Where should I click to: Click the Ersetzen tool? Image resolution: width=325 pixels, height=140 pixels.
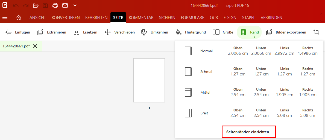[x=86, y=32]
